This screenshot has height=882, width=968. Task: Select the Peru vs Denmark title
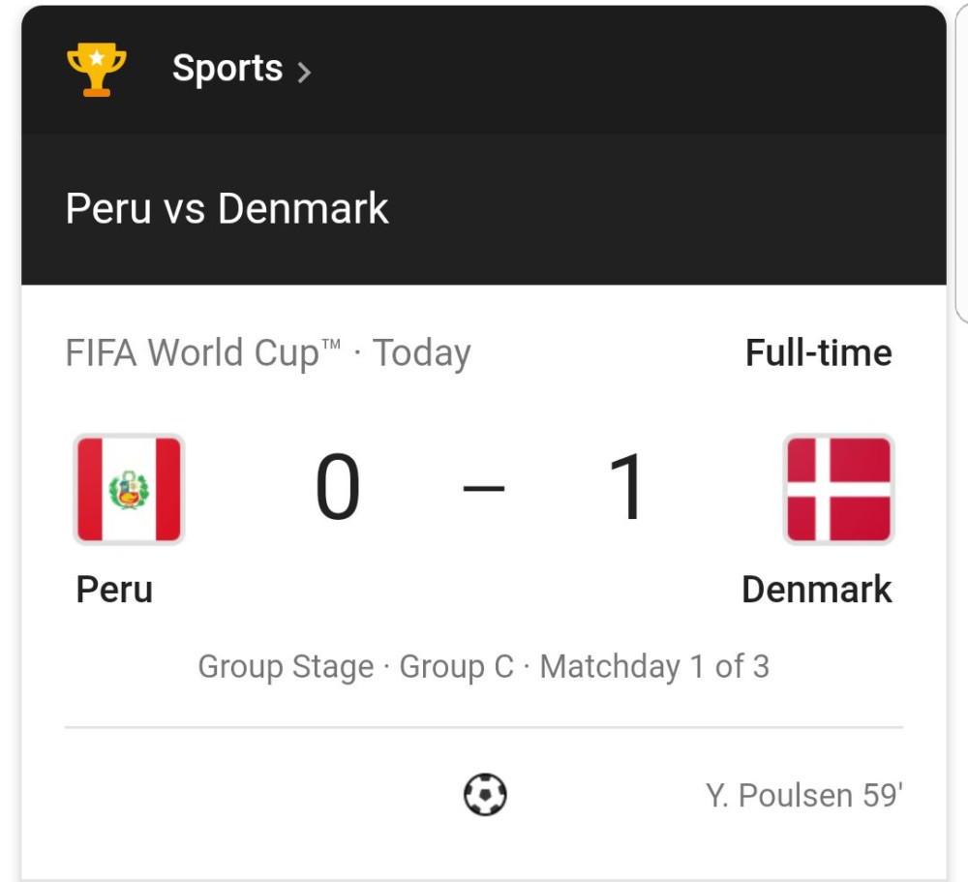pos(227,208)
